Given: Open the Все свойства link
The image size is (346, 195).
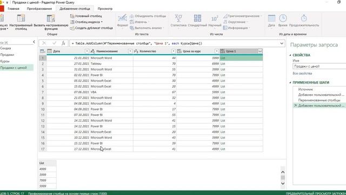Looking at the screenshot, I should click(x=302, y=74).
